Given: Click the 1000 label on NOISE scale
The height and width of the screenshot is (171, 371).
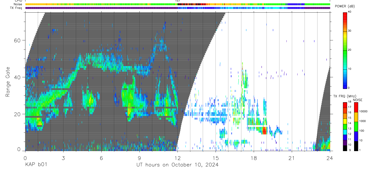Looking at the screenshot, I should click(363, 121).
